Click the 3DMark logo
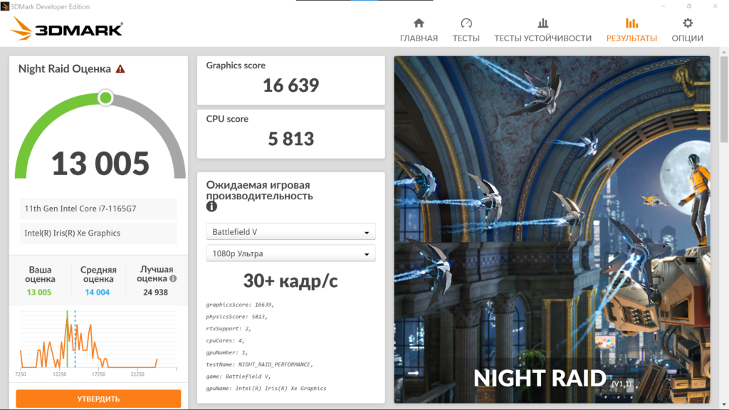 66,28
